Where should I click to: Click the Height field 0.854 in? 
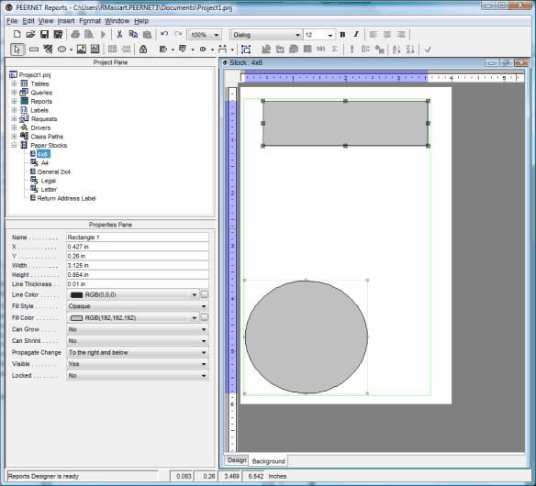pos(138,274)
